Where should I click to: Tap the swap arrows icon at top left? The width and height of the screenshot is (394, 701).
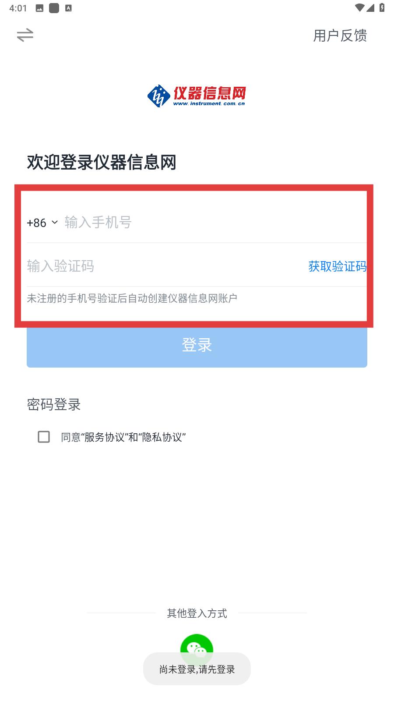click(x=25, y=35)
